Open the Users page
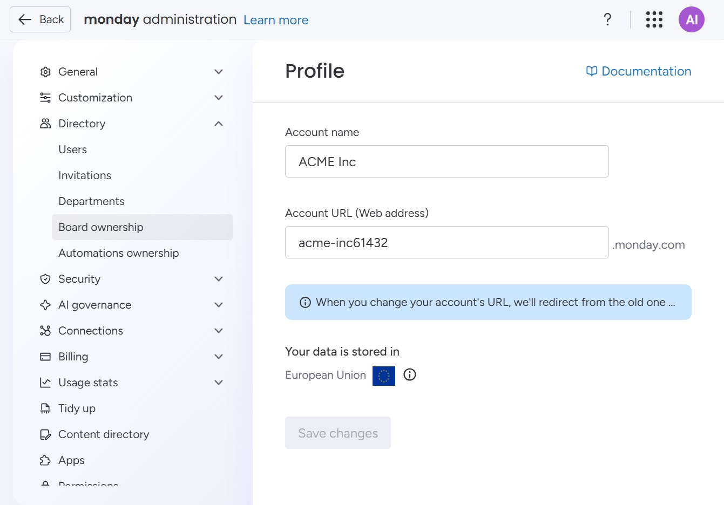 click(x=143, y=149)
